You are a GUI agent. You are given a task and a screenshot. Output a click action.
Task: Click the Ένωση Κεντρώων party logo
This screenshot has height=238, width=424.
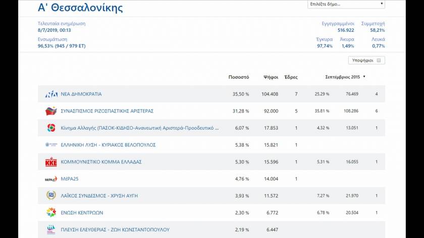pos(51,213)
